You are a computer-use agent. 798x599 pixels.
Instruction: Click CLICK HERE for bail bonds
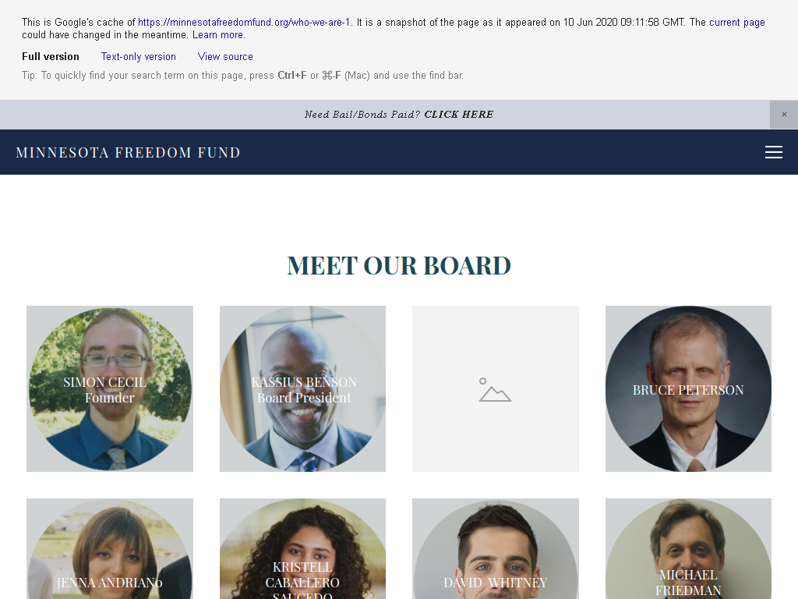click(458, 114)
